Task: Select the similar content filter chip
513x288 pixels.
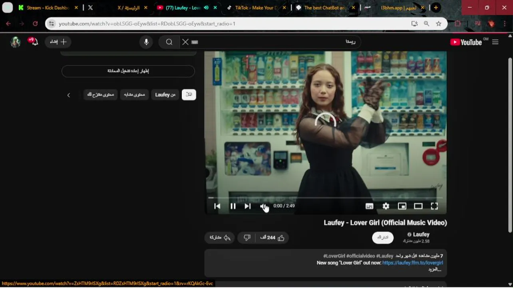Action: (x=135, y=95)
